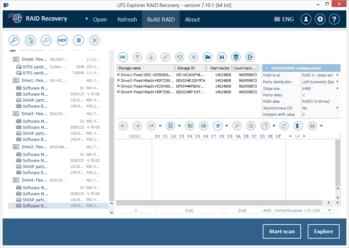Image resolution: width=349 pixels, height=248 pixels.
Task: Open the HEX viewer icon
Action: coord(62,40)
